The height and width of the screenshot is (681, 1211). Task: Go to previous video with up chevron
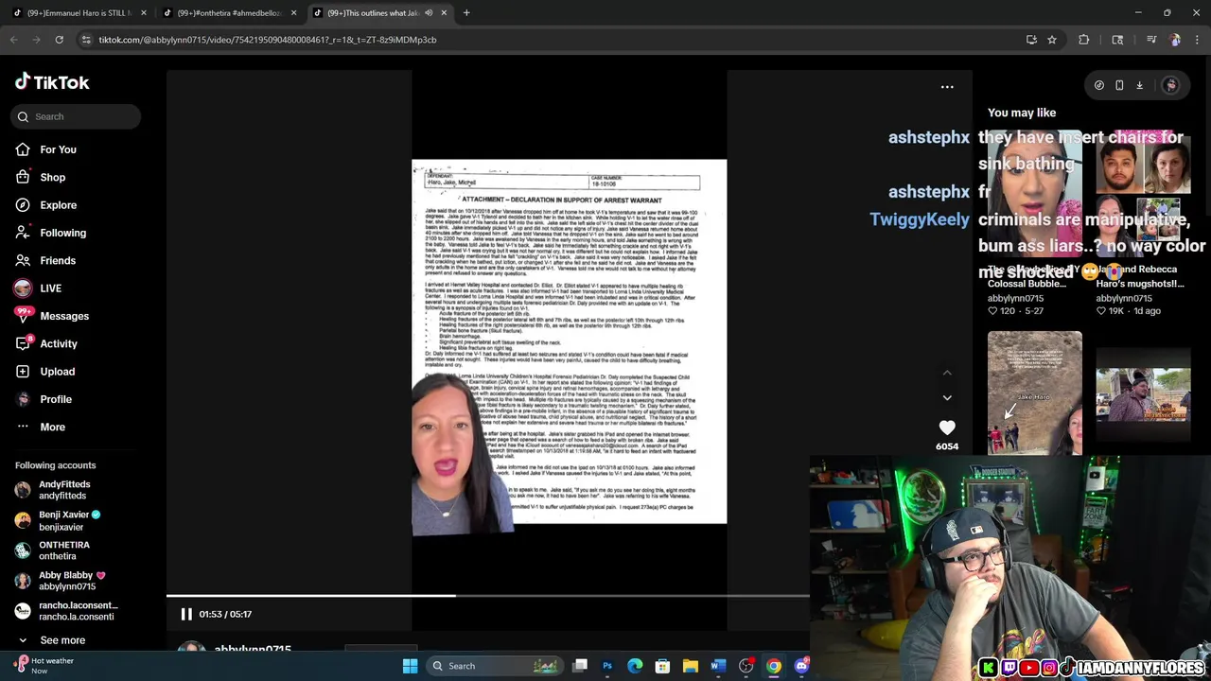pos(947,373)
